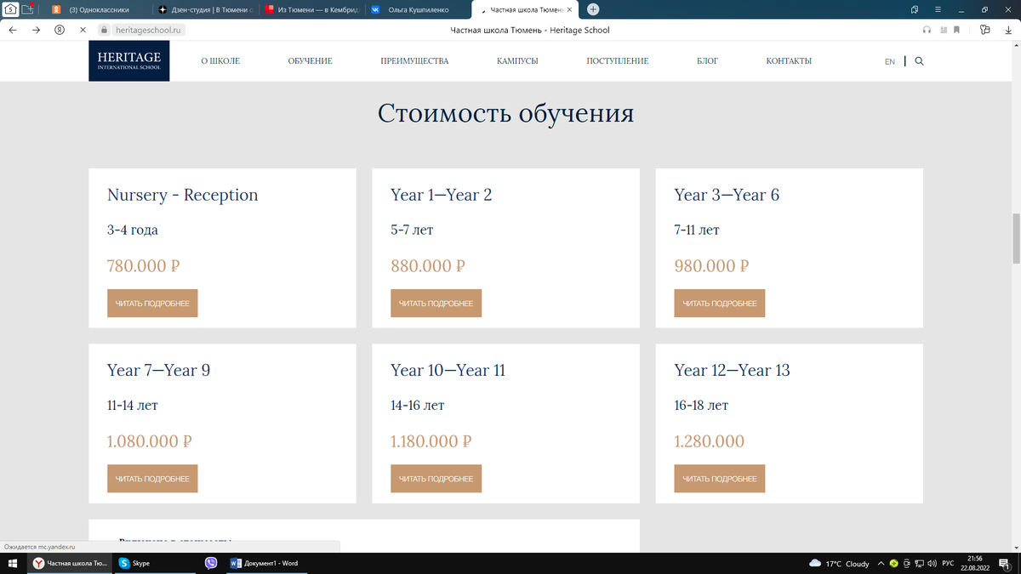Screen dimensions: 1021x574
Task: Open the БЛОГ menu item
Action: (707, 61)
